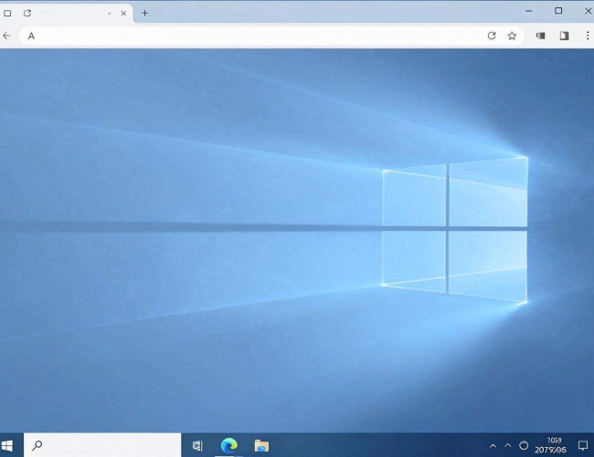Maximize the browser window
This screenshot has width=594, height=457.
(558, 11)
